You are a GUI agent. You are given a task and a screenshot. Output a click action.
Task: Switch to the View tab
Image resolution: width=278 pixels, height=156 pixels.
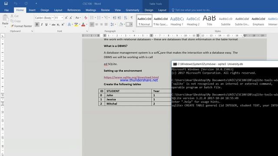pyautogui.click(x=118, y=10)
